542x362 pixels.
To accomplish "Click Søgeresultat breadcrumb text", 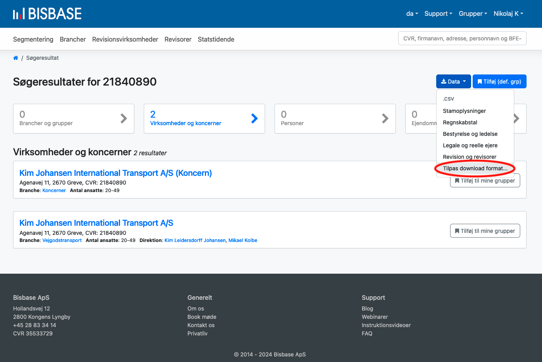I will [x=42, y=58].
